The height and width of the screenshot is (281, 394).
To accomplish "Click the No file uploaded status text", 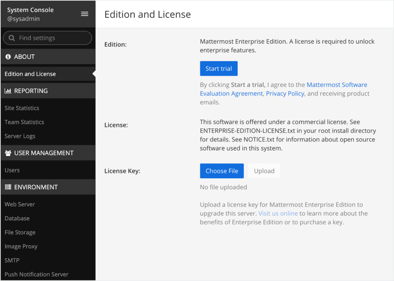I will pyautogui.click(x=224, y=187).
